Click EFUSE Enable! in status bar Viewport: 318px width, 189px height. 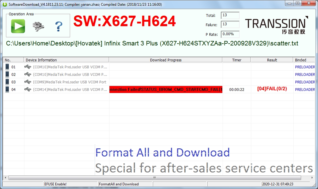click(x=55, y=184)
